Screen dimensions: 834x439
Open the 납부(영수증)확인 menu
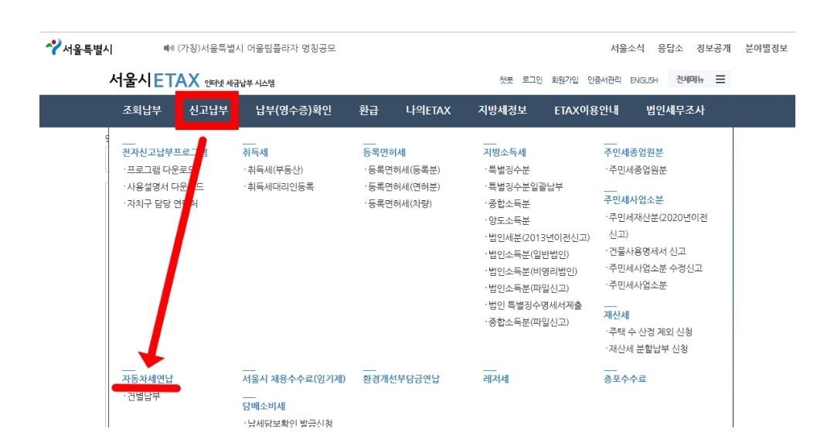point(294,111)
